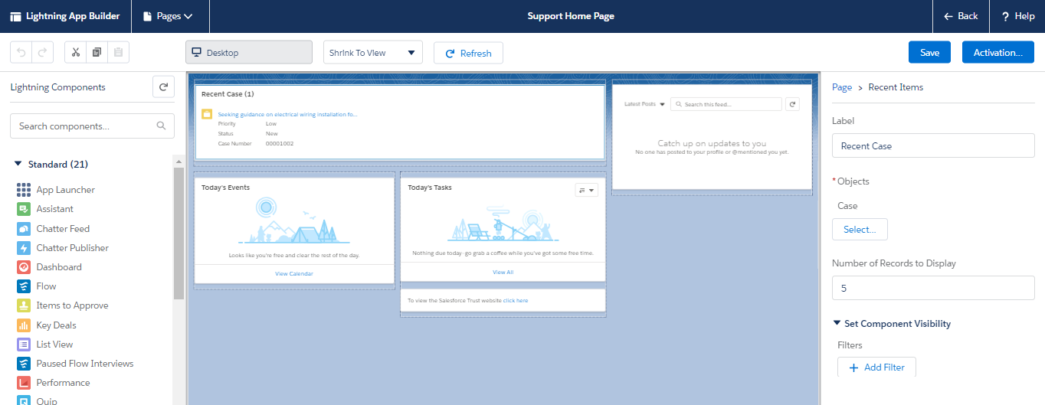Click the copy icon in toolbar

pyautogui.click(x=97, y=52)
